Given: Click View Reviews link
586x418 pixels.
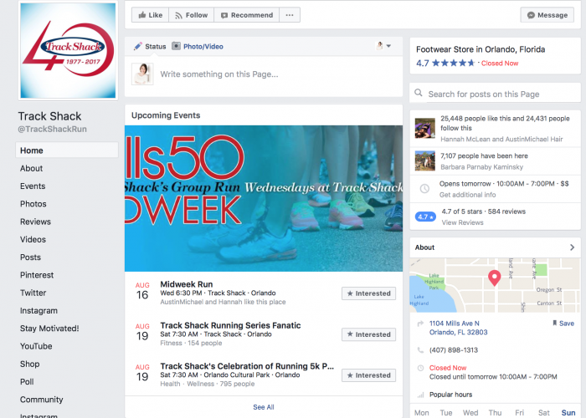Looking at the screenshot, I should (x=462, y=222).
